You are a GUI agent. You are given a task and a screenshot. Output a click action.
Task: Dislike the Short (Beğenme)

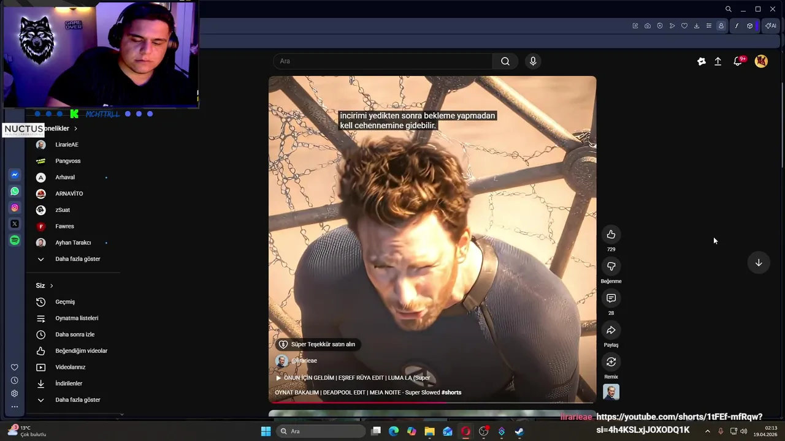coord(611,266)
